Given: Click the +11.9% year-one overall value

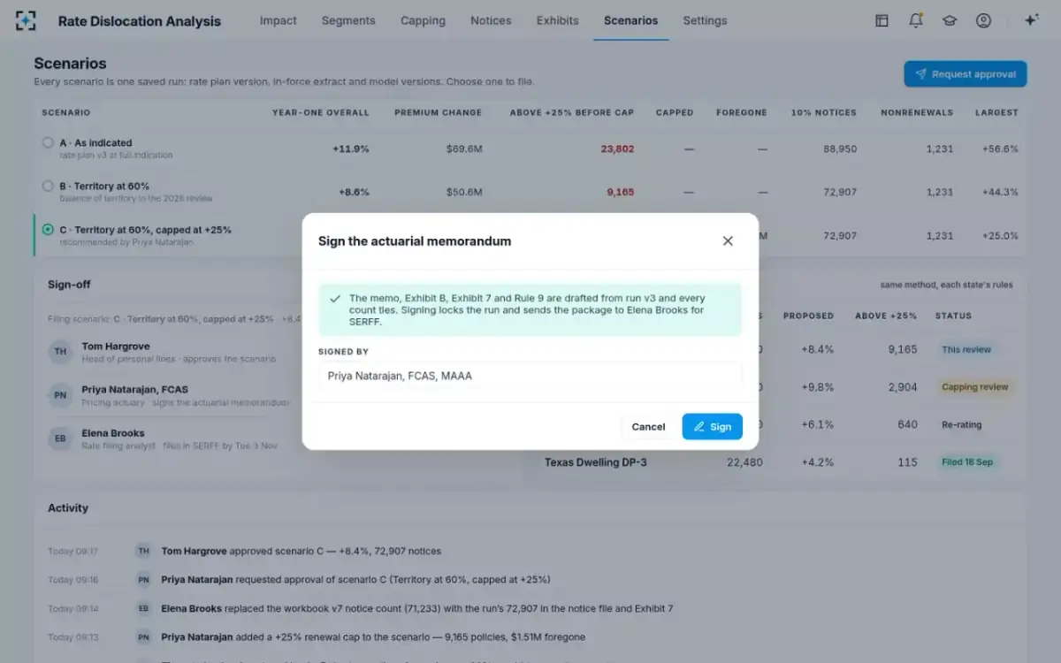Looking at the screenshot, I should [x=351, y=149].
